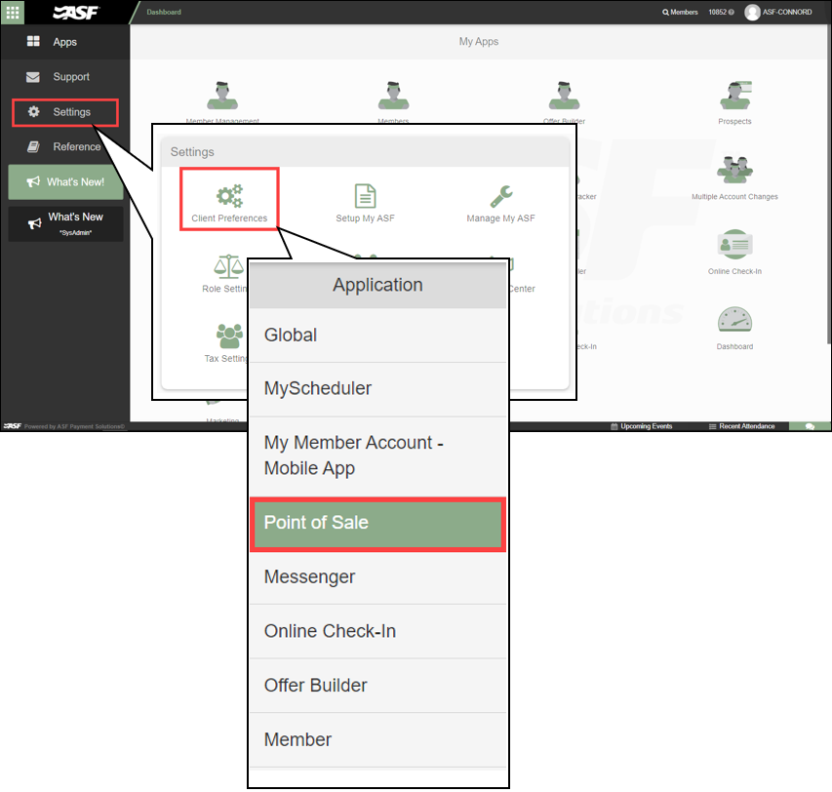
Task: Open Manage My ASF wrench icon
Action: click(x=501, y=196)
